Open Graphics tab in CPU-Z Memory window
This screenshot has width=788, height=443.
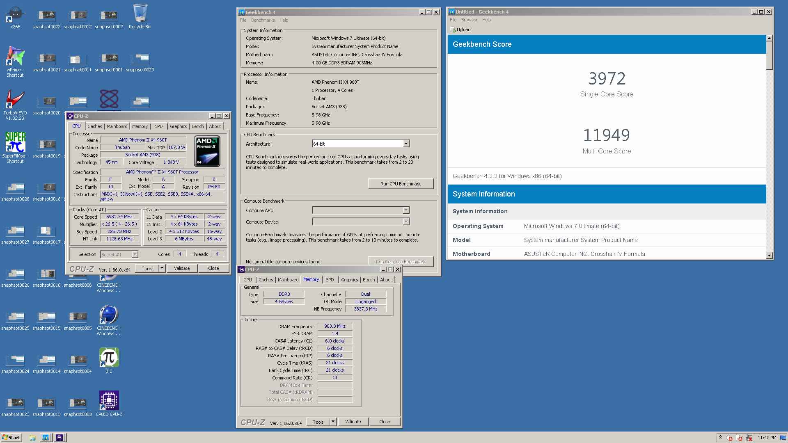(x=349, y=280)
